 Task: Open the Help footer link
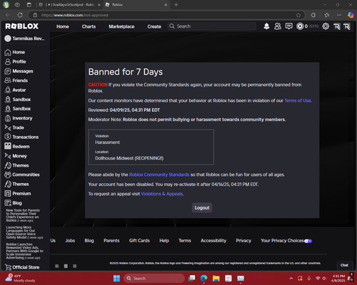[164, 241]
